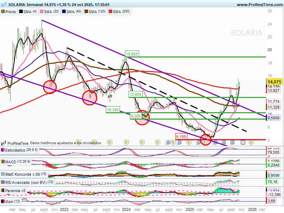Click the 12,650 green price level label

pos(135,94)
